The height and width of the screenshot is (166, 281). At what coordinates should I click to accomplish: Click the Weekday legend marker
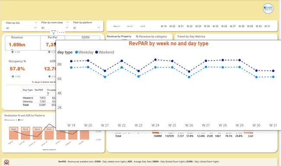coord(77,52)
